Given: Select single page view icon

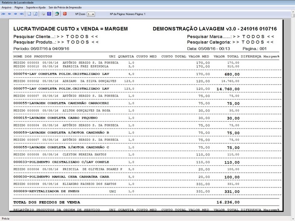Looking at the screenshot, I should (x=29, y=14).
